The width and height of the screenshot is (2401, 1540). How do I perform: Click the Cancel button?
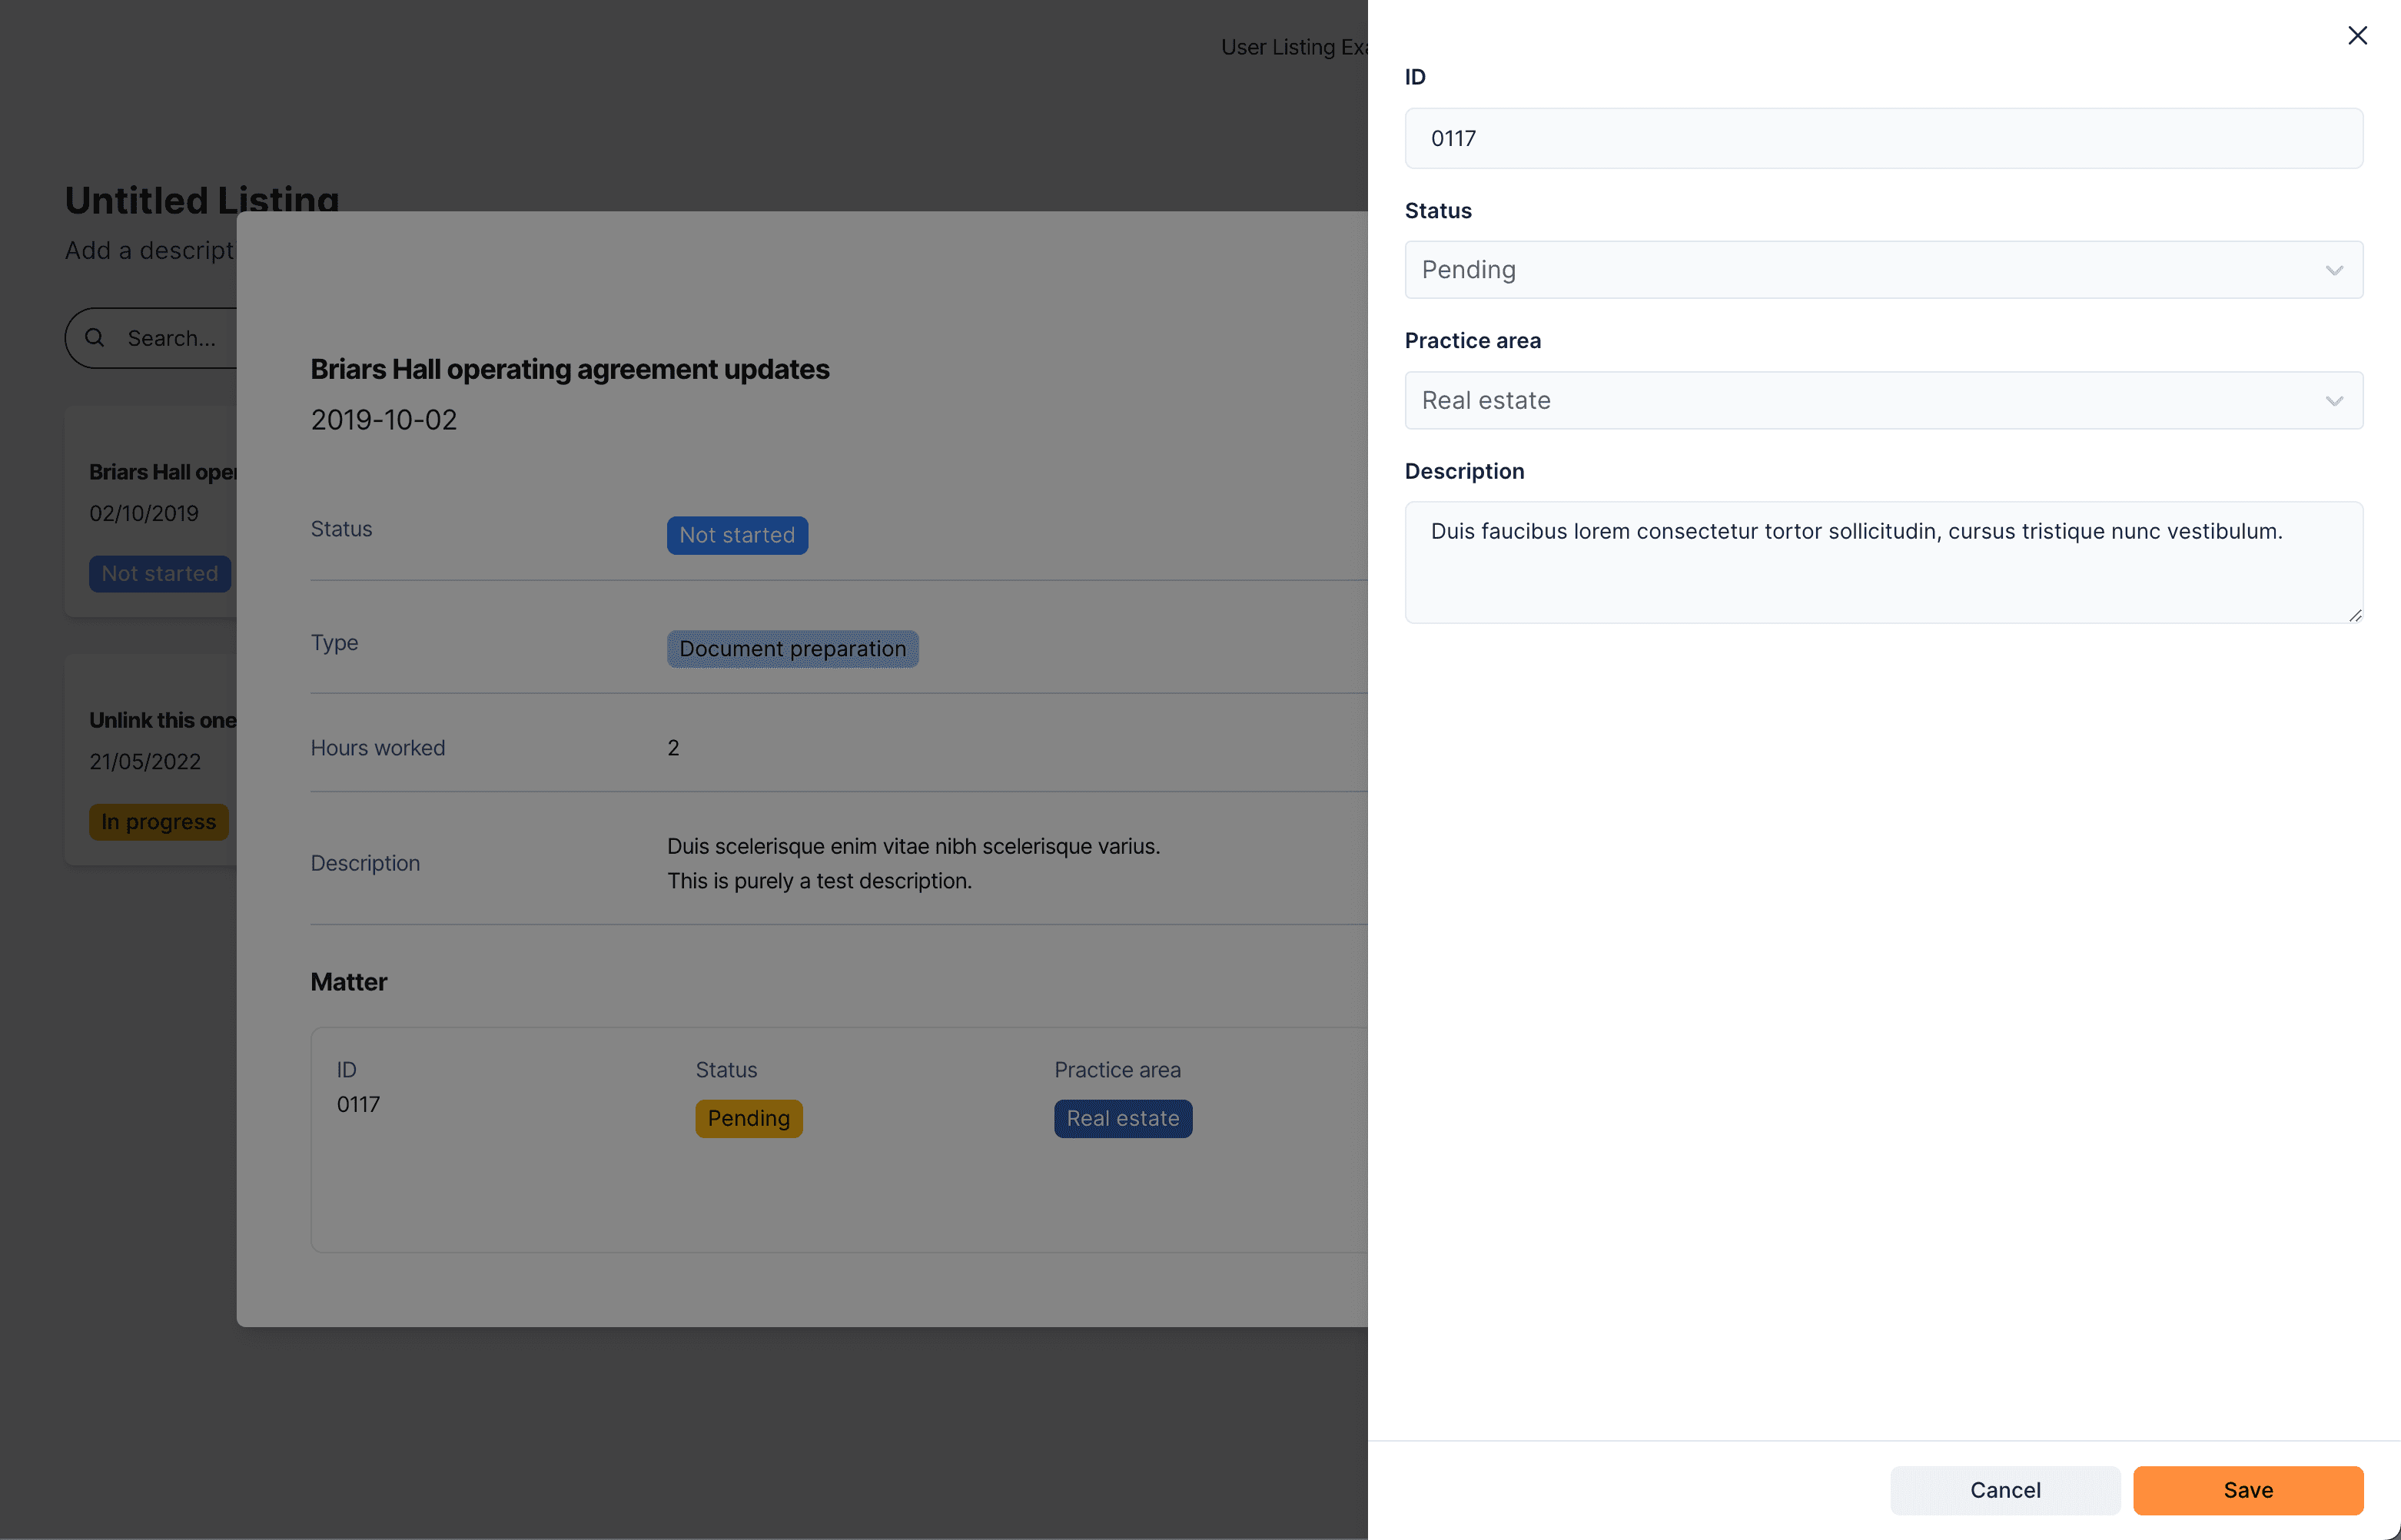tap(2005, 1490)
